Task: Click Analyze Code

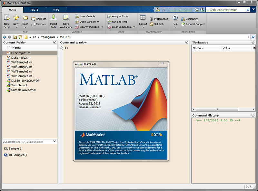Action: (117, 16)
